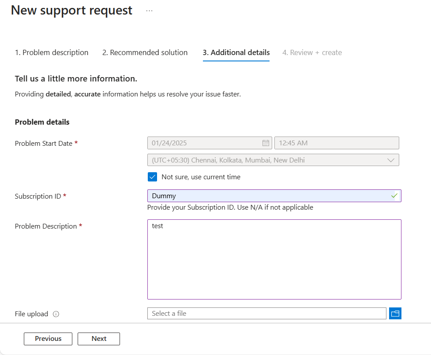The height and width of the screenshot is (355, 431).
Task: Click the blue browse folder icon
Action: tap(395, 314)
